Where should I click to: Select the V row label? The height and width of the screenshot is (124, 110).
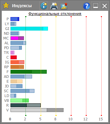[x=7, y=110]
